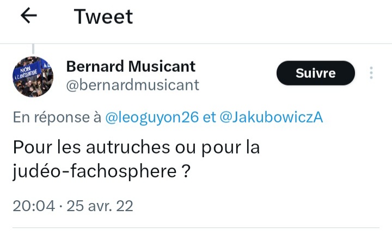Click the 20:04 tweet time
392x234 pixels.
click(34, 206)
